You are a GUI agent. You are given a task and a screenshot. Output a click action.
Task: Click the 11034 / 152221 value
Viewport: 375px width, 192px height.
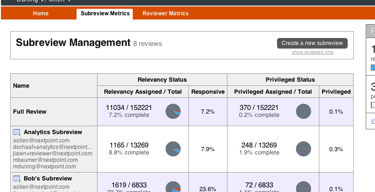[x=129, y=108]
